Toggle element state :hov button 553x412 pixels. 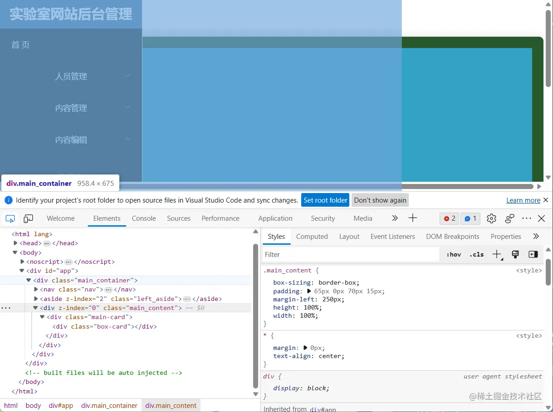coord(454,255)
